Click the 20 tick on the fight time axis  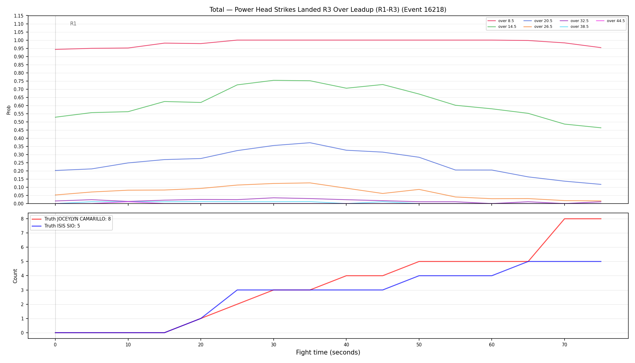click(x=201, y=344)
